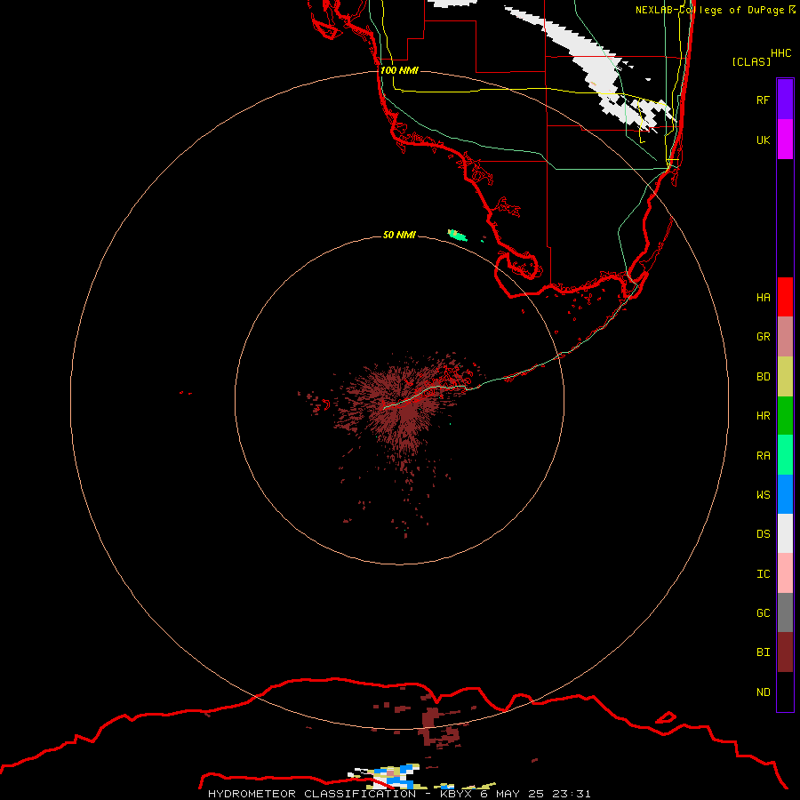Click the DS legend label
Image resolution: width=800 pixels, height=800 pixels.
point(763,534)
